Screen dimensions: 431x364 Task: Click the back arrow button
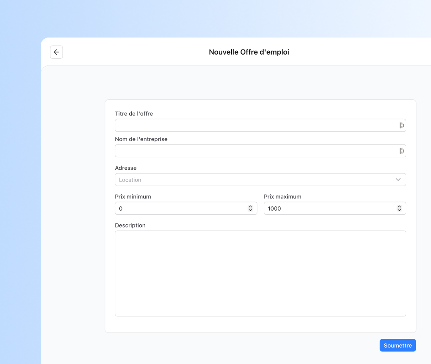(56, 52)
